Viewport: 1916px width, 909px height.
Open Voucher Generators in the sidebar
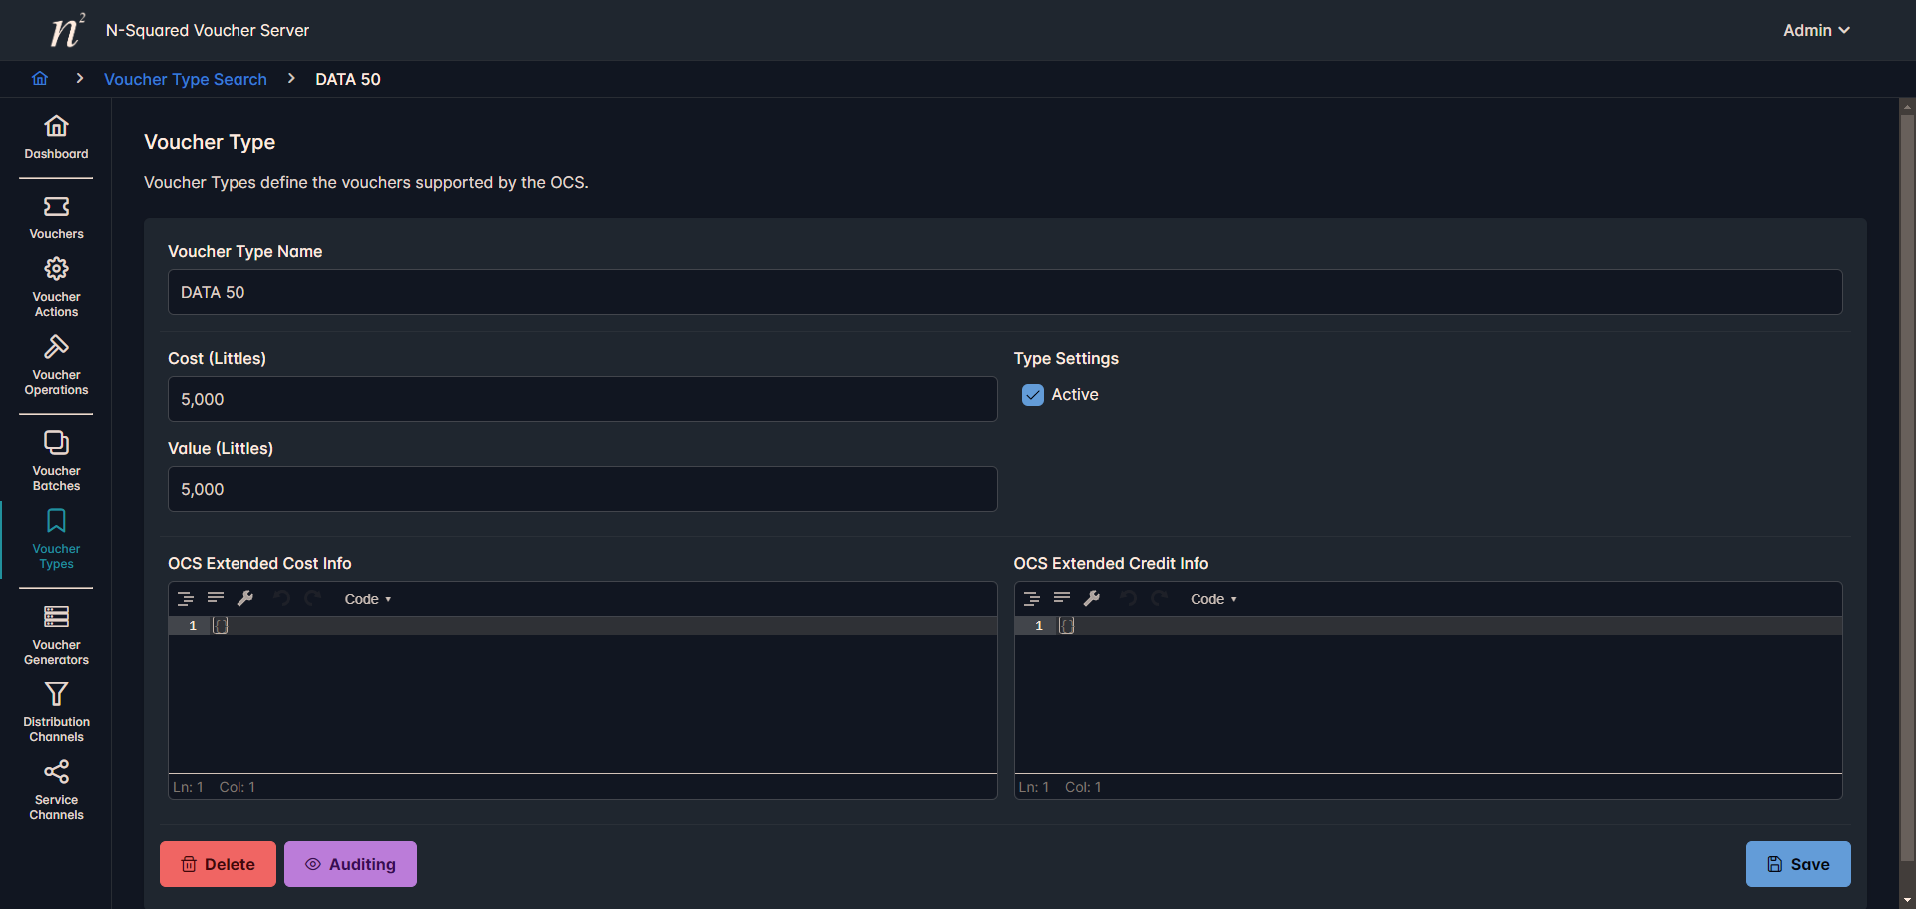point(56,634)
